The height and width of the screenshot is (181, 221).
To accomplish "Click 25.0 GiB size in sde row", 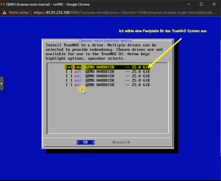I will (x=141, y=85).
